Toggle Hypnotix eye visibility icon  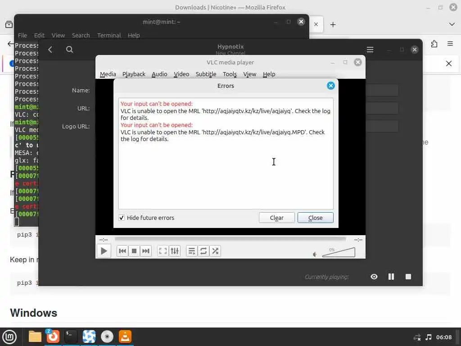(x=374, y=277)
